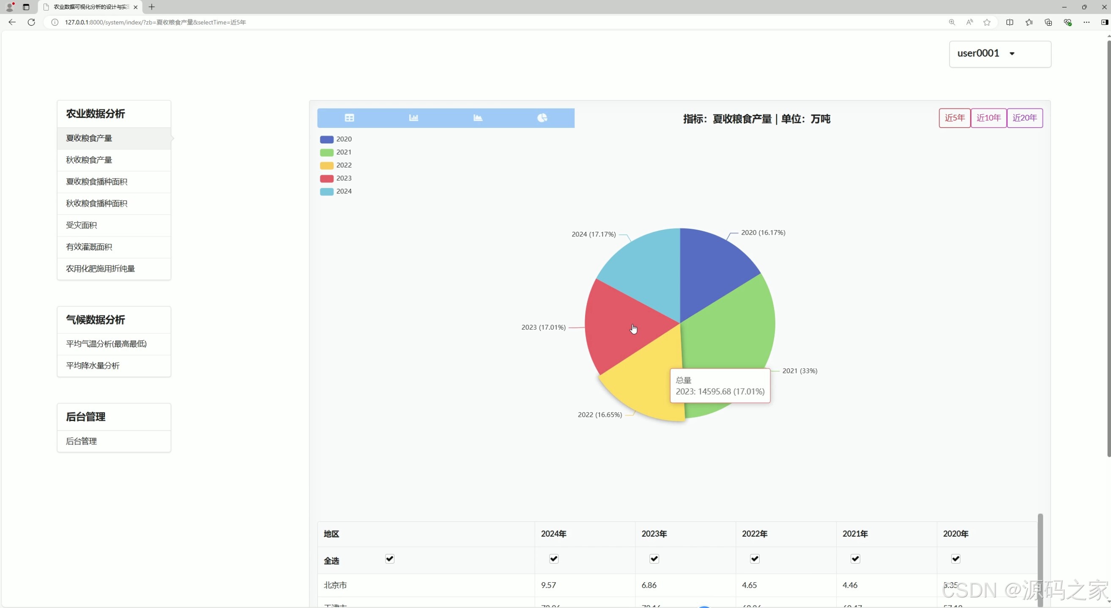This screenshot has width=1111, height=608.
Task: Refresh the browser page
Action: [31, 22]
